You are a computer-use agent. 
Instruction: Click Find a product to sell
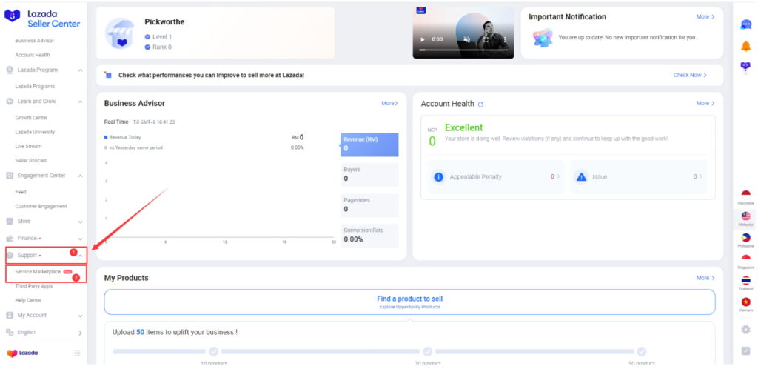tap(409, 302)
